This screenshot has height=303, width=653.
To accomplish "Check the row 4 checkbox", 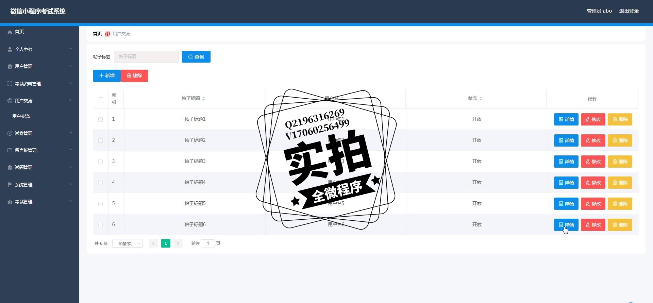I will click(x=100, y=183).
